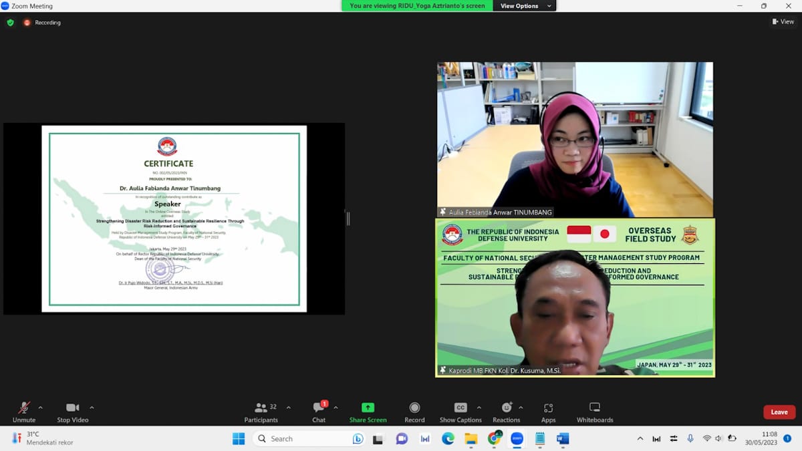The height and width of the screenshot is (451, 802).
Task: Show hidden system tray icons
Action: pyautogui.click(x=640, y=438)
